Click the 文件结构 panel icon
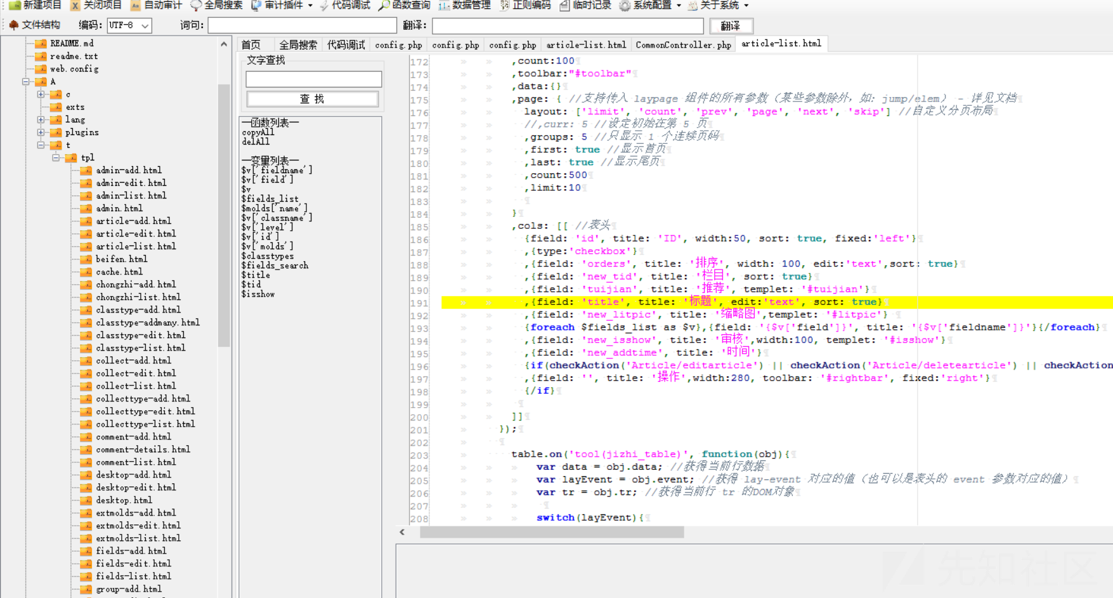 14,25
